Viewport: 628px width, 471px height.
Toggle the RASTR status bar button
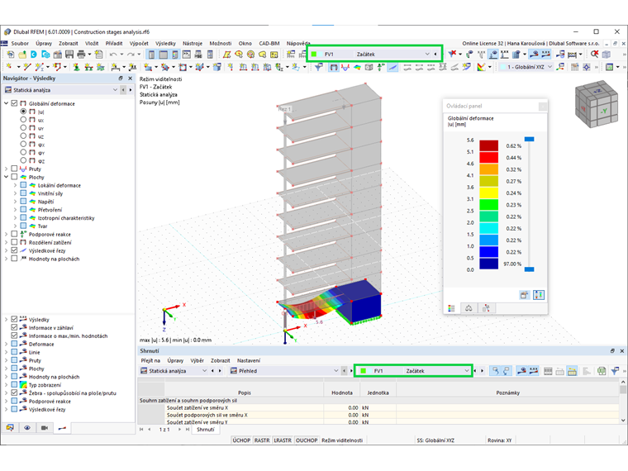click(262, 440)
